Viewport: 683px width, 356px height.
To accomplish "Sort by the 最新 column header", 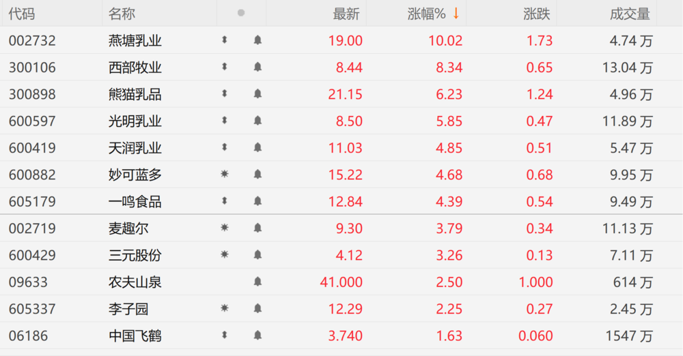I will [x=346, y=14].
